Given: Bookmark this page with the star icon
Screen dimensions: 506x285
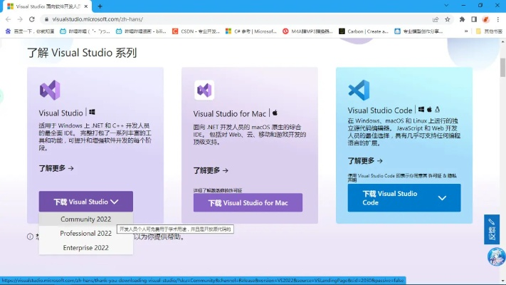Looking at the screenshot, I should [x=447, y=19].
